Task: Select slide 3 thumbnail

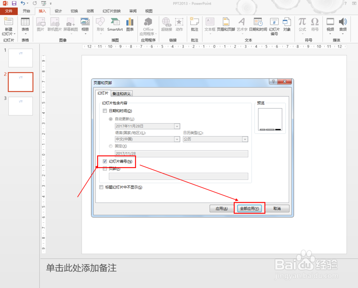Action: tap(20, 106)
